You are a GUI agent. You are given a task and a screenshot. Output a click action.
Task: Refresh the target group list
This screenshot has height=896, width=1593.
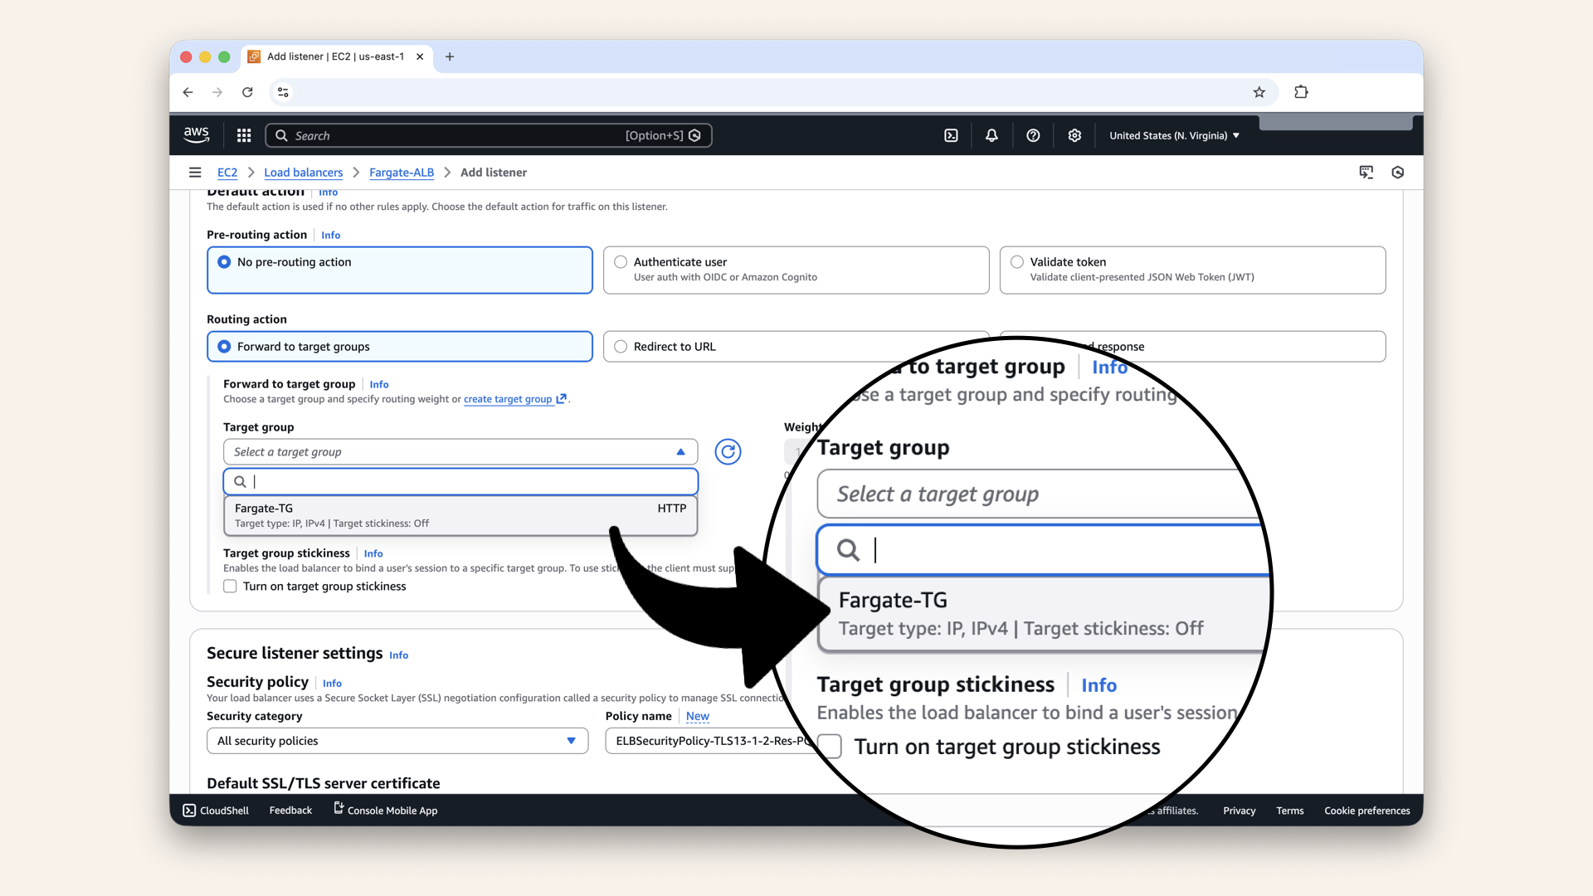[x=728, y=451]
